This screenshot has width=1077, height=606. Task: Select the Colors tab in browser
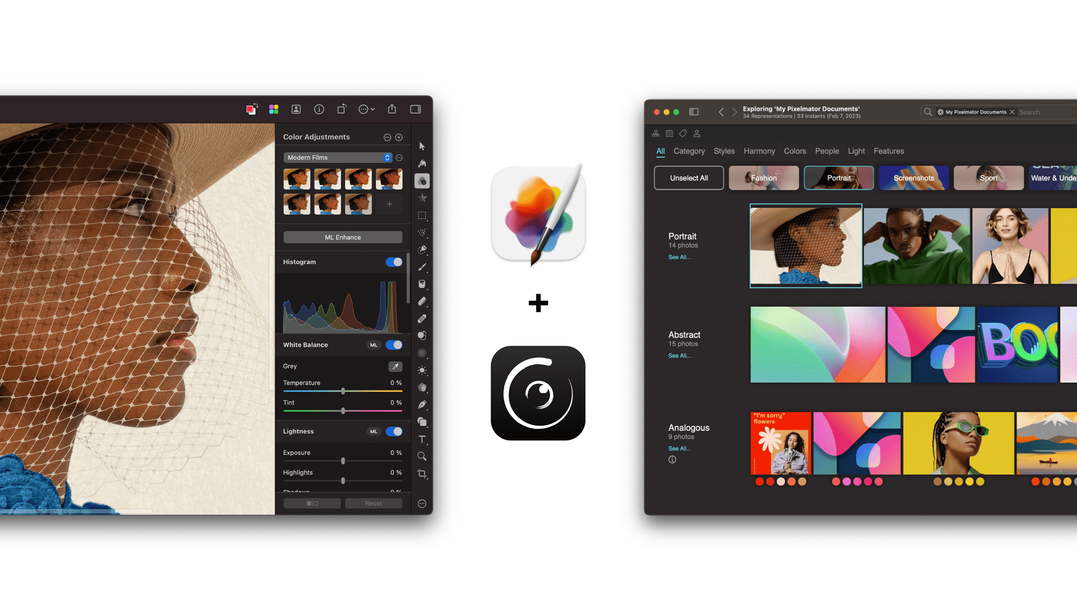[795, 151]
